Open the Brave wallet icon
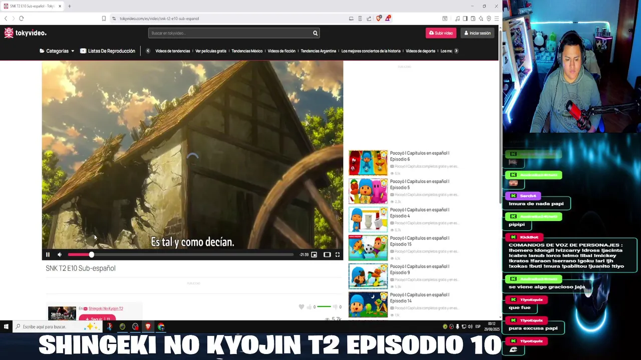 click(x=473, y=18)
